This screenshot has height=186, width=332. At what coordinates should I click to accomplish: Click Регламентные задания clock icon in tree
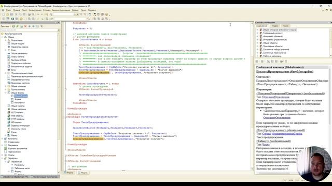9,67
